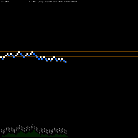Click the upper orange horizontal level line
Image resolution: width=138 pixels, height=138 pixels.
coord(69,51)
